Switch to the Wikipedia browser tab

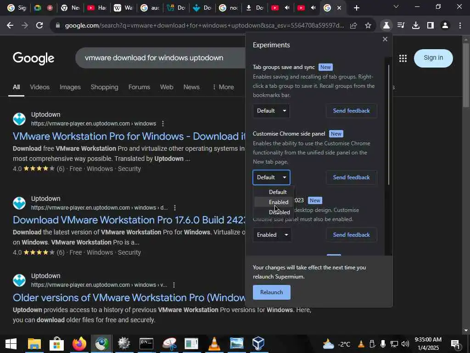point(123,8)
